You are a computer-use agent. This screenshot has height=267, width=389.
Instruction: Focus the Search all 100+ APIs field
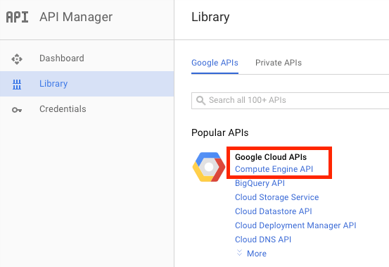291,101
